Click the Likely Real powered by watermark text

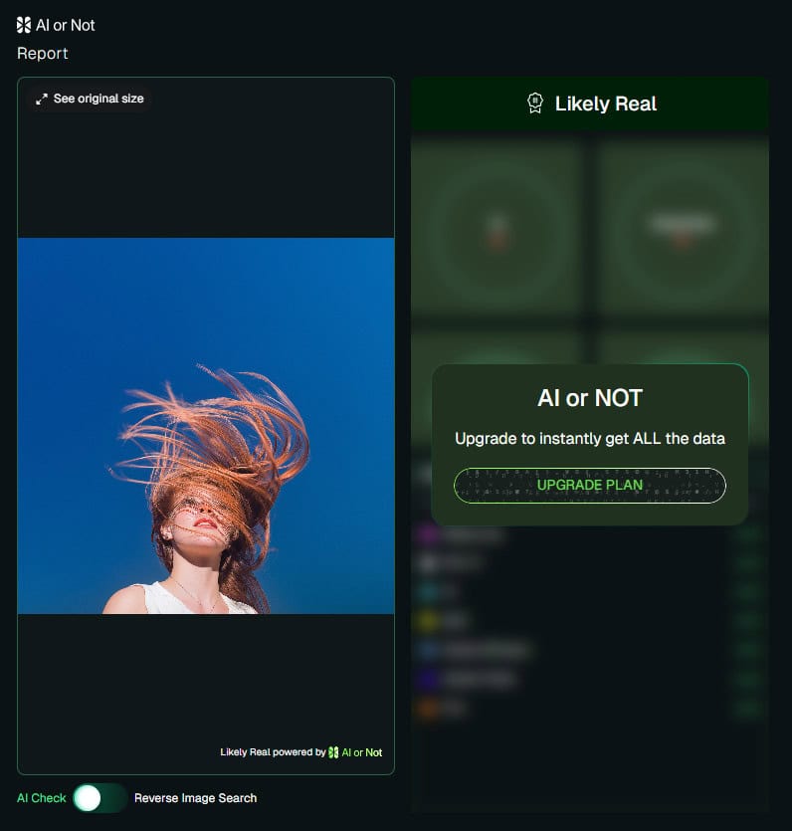point(273,752)
